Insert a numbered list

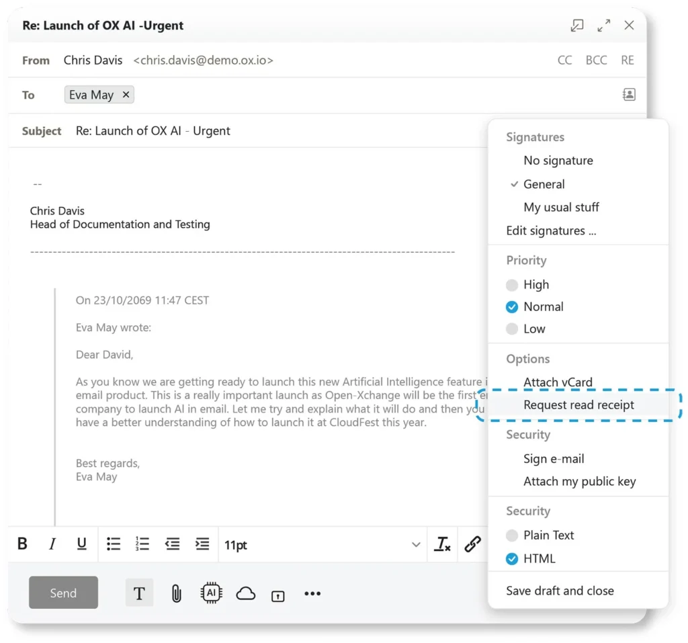click(142, 544)
